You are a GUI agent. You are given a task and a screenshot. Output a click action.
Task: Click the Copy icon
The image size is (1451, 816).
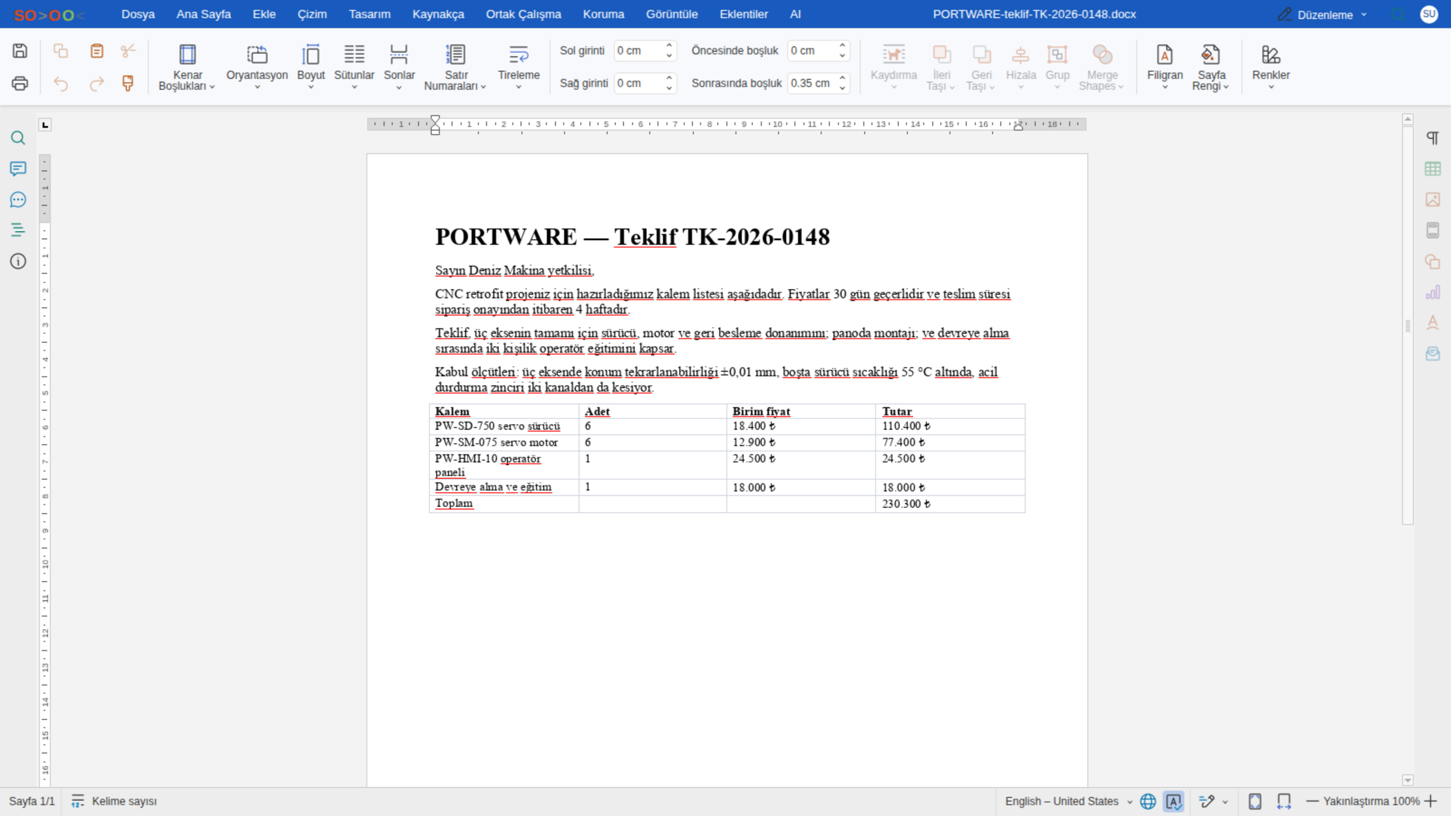coord(60,51)
